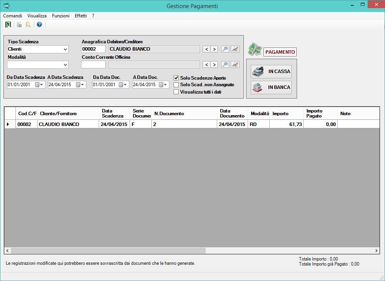Expand the Modalità dropdown list

65,65
